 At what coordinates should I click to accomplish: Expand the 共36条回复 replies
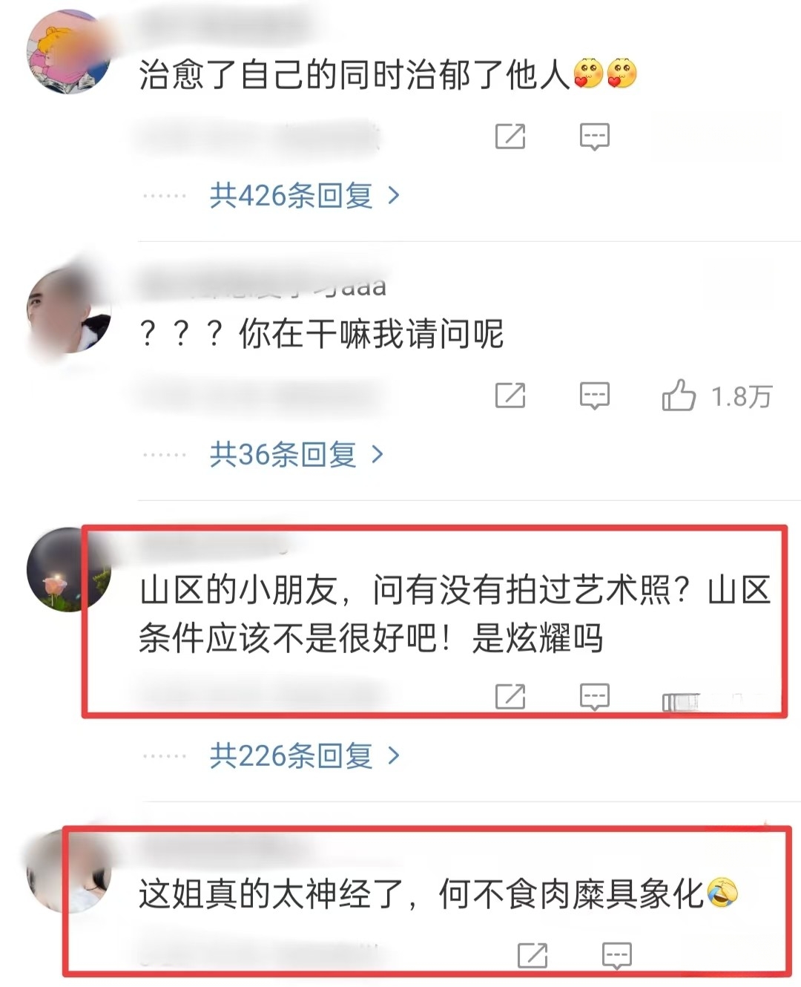[297, 454]
